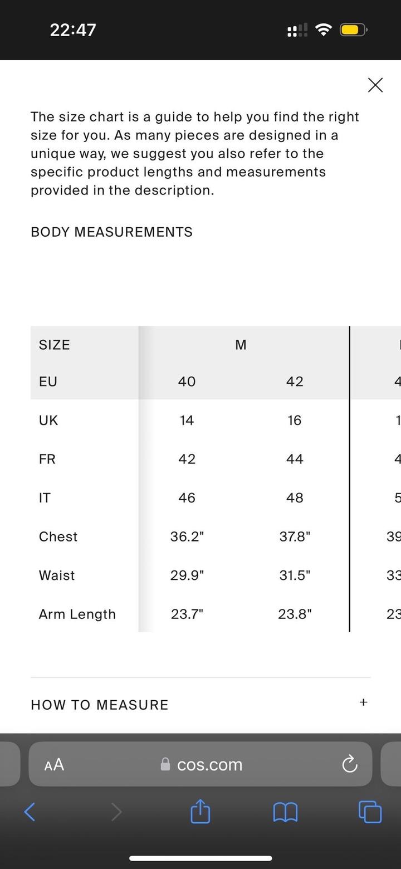Tap the Safari back arrow
Viewport: 401px width, 869px height.
coord(30,812)
